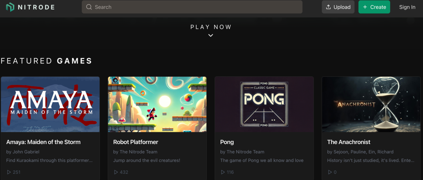423x180 pixels.
Task: Click the NITRODE brand name text
Action: click(36, 7)
